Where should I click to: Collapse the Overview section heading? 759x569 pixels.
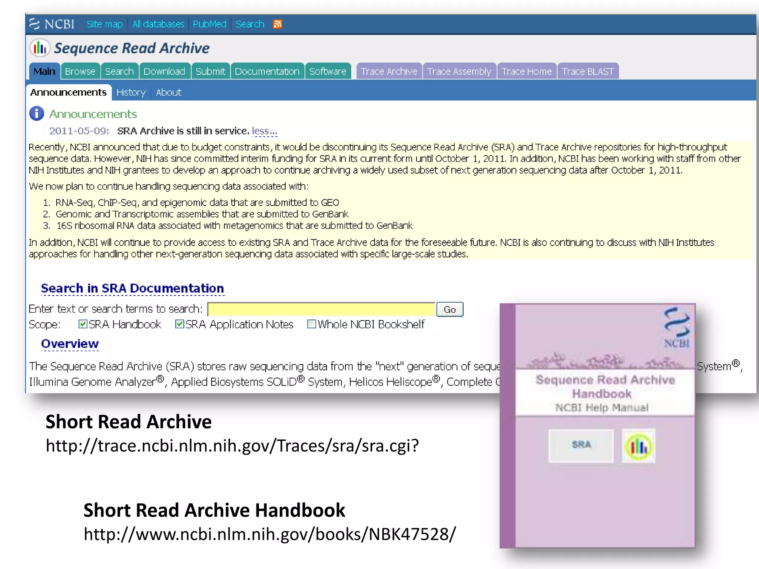coord(70,344)
